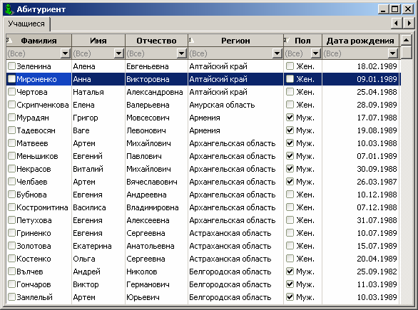Check the row checkbox beside Зеленина
Image resolution: width=418 pixels, height=310 pixels.
click(x=11, y=66)
